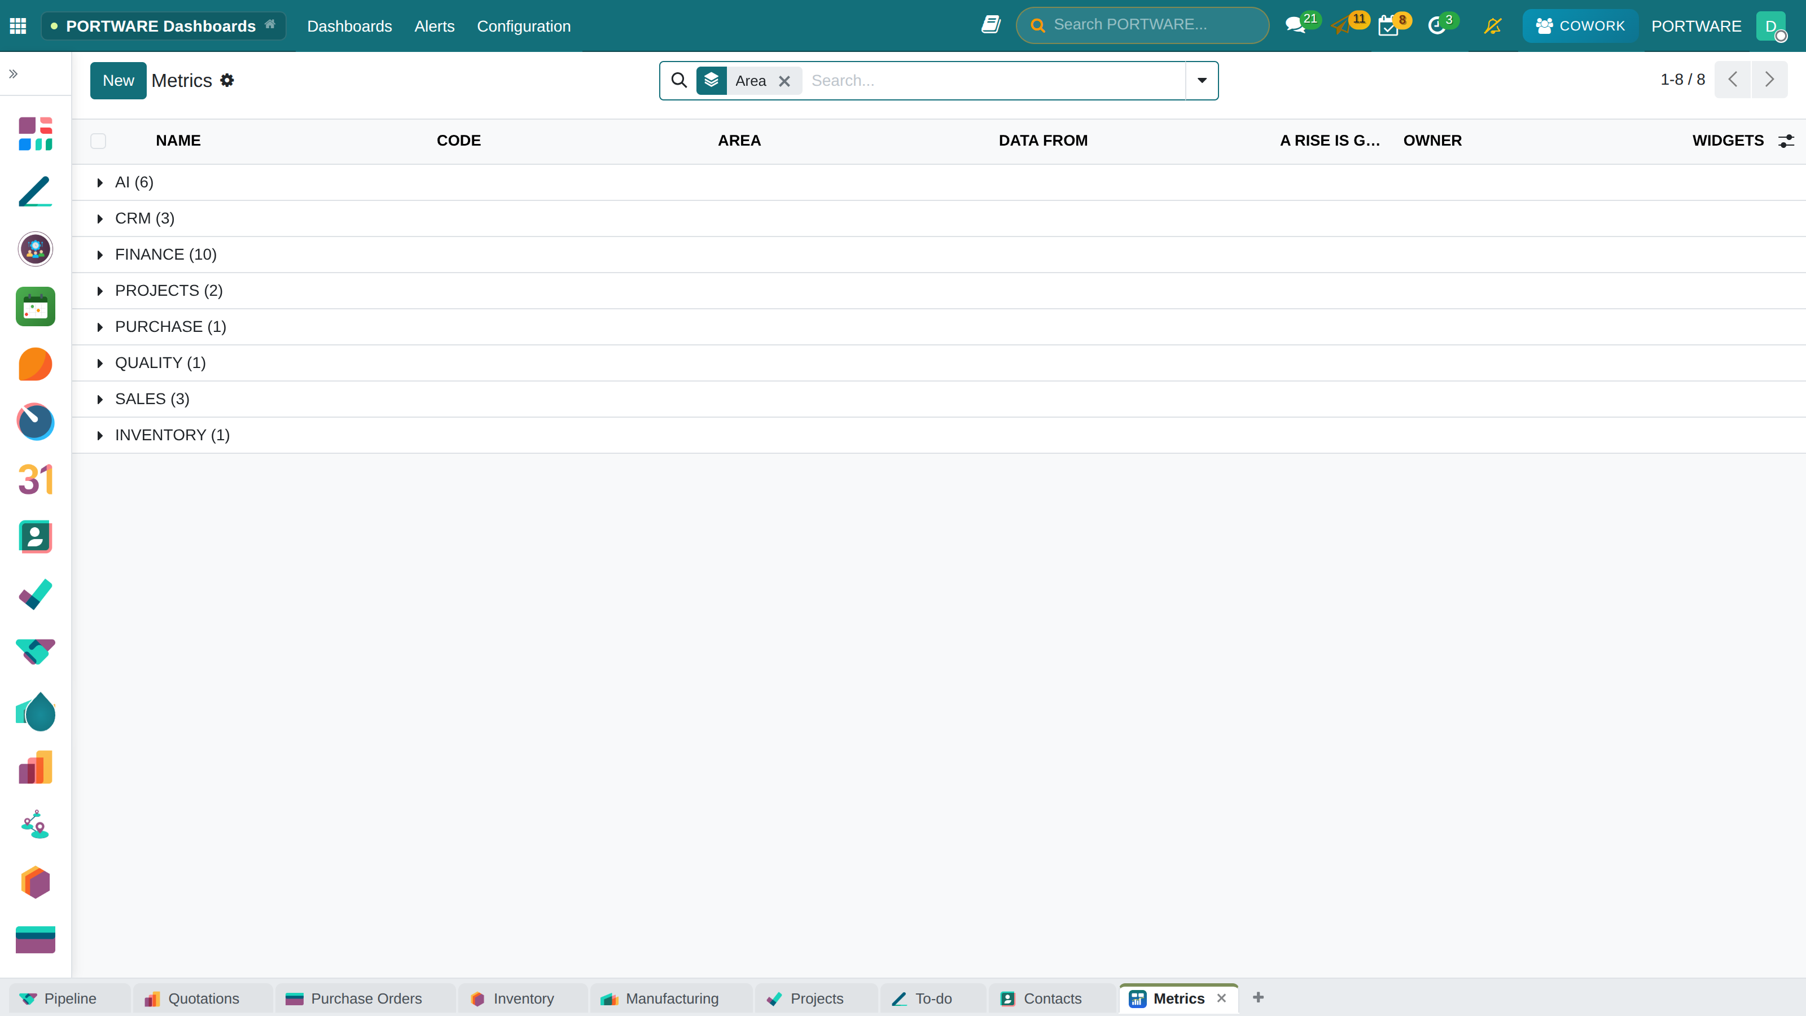Open Inventory hexagon box app in sidebar
The image size is (1806, 1016).
tap(35, 883)
